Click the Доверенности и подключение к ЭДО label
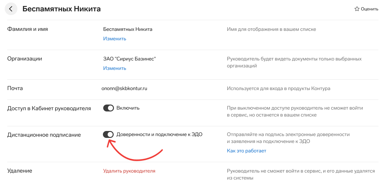The height and width of the screenshot is (182, 381). [159, 134]
